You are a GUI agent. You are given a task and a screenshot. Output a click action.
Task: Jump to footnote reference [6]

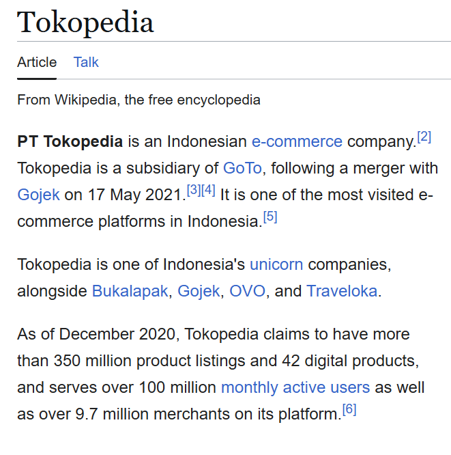(349, 410)
